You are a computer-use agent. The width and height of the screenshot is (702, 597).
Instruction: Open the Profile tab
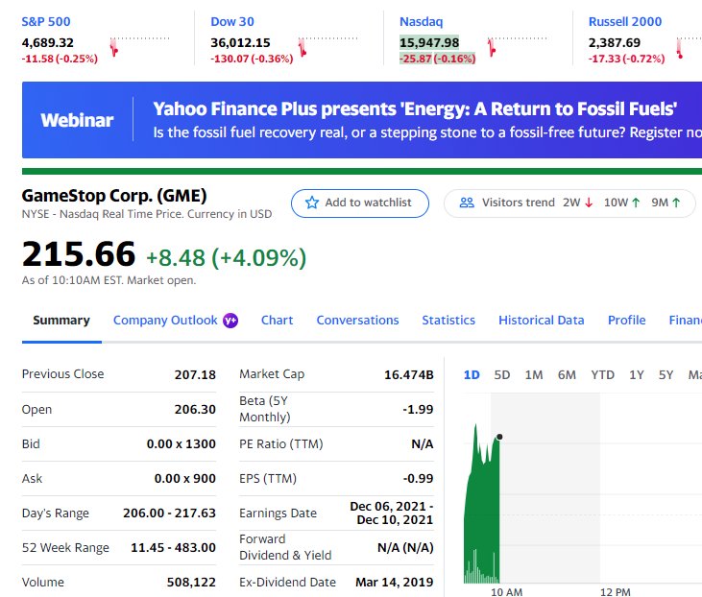pos(627,321)
